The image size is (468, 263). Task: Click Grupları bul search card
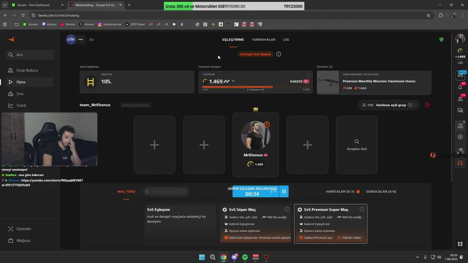tap(357, 145)
